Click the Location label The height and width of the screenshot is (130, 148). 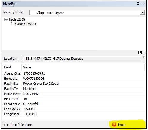pos(11,59)
